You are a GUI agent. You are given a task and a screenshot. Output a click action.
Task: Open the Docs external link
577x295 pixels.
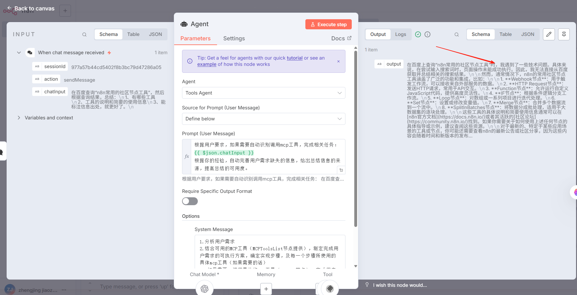341,38
